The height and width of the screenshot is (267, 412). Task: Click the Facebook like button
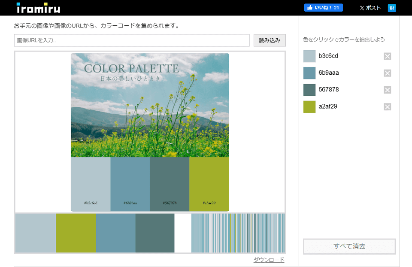323,8
